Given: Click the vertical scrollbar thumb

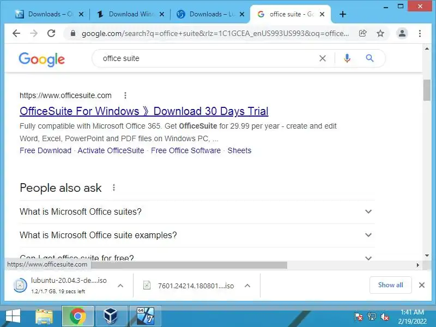Looking at the screenshot, I should (427, 90).
